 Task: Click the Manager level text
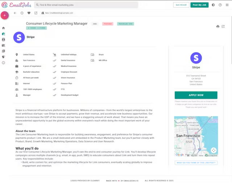pyautogui.click(x=27, y=95)
